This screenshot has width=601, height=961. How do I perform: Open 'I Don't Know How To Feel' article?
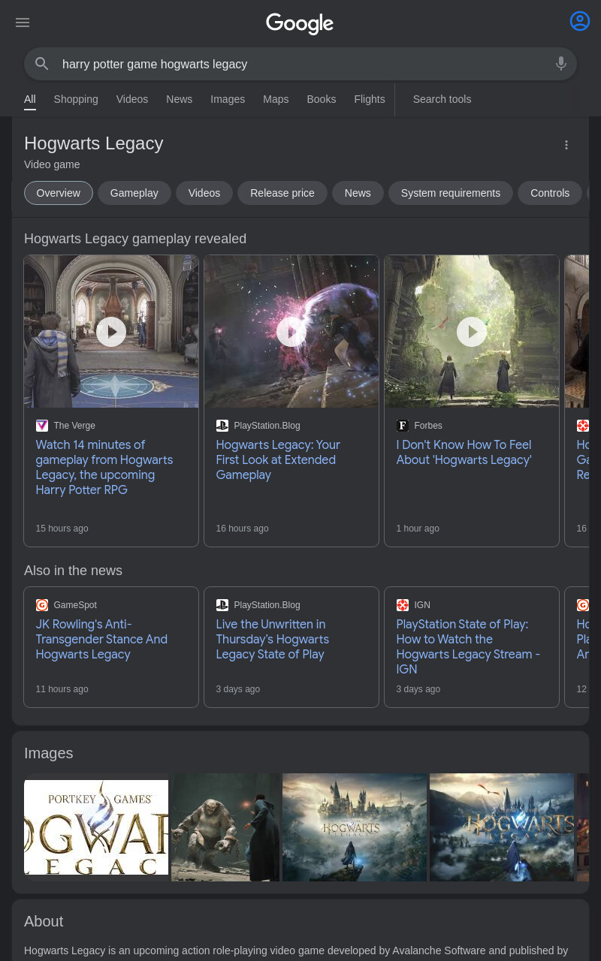pyautogui.click(x=464, y=452)
